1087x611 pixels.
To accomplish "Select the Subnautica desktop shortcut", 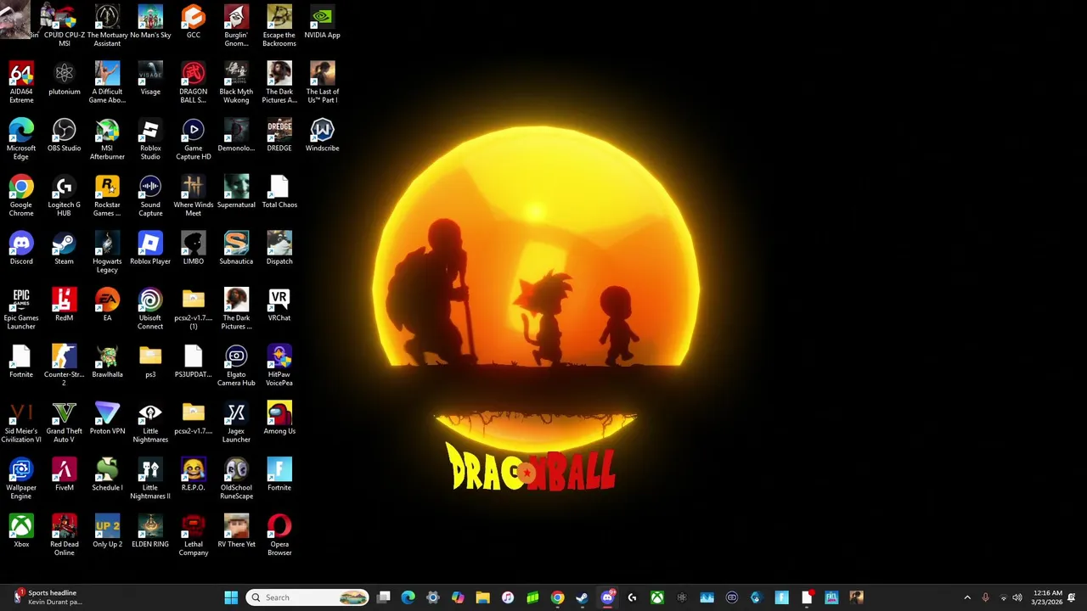I will 236,249.
